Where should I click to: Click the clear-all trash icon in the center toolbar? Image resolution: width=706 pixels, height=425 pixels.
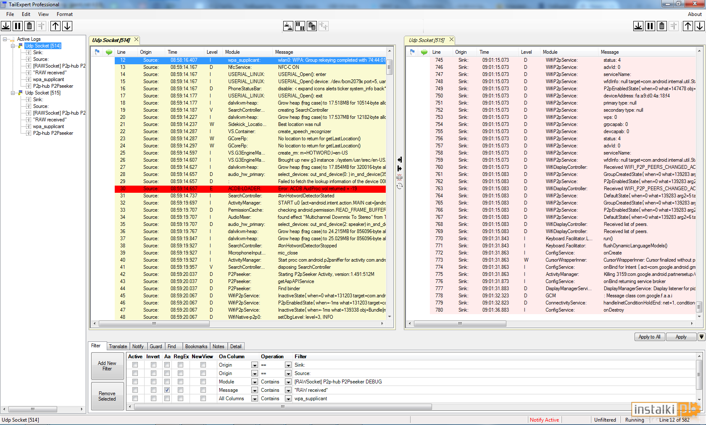pyautogui.click(x=312, y=26)
